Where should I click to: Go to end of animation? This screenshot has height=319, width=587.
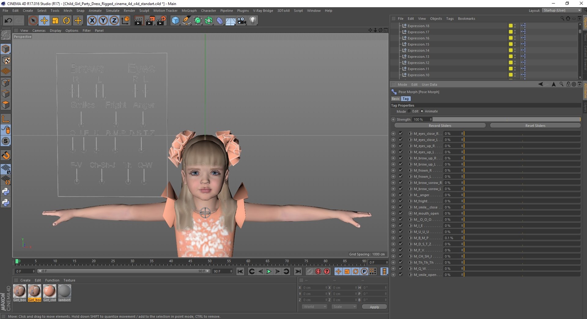[298, 271]
